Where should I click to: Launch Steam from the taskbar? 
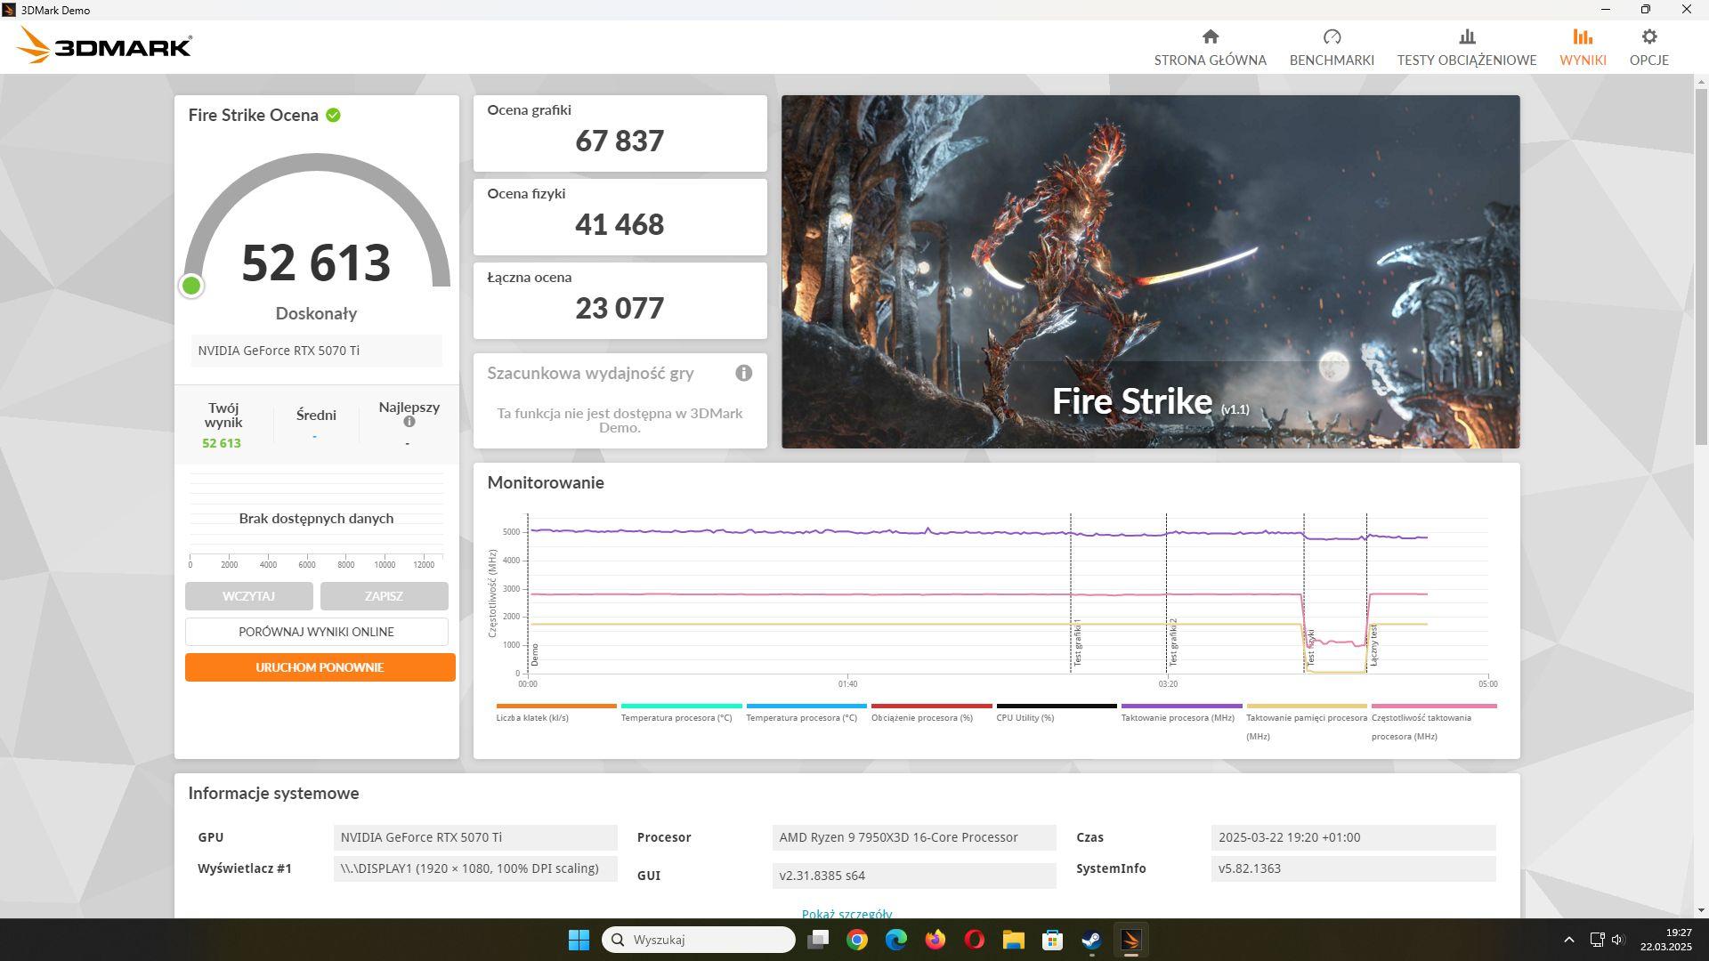coord(1091,940)
